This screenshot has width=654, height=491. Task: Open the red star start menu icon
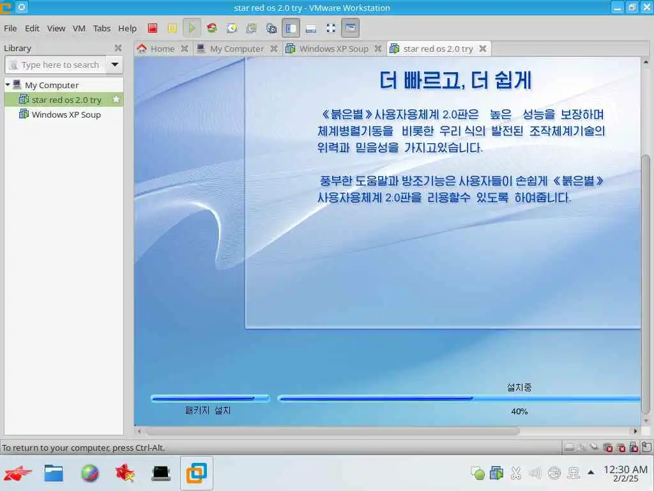pyautogui.click(x=17, y=474)
